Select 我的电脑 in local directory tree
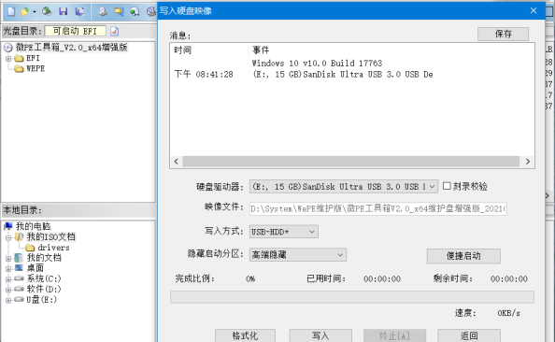The height and width of the screenshot is (342, 555). (x=33, y=226)
